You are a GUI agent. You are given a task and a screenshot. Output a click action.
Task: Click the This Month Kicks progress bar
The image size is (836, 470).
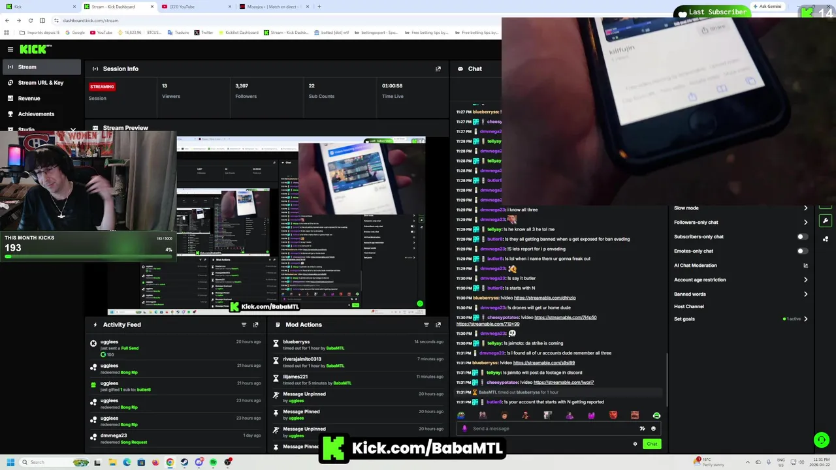pyautogui.click(x=88, y=257)
